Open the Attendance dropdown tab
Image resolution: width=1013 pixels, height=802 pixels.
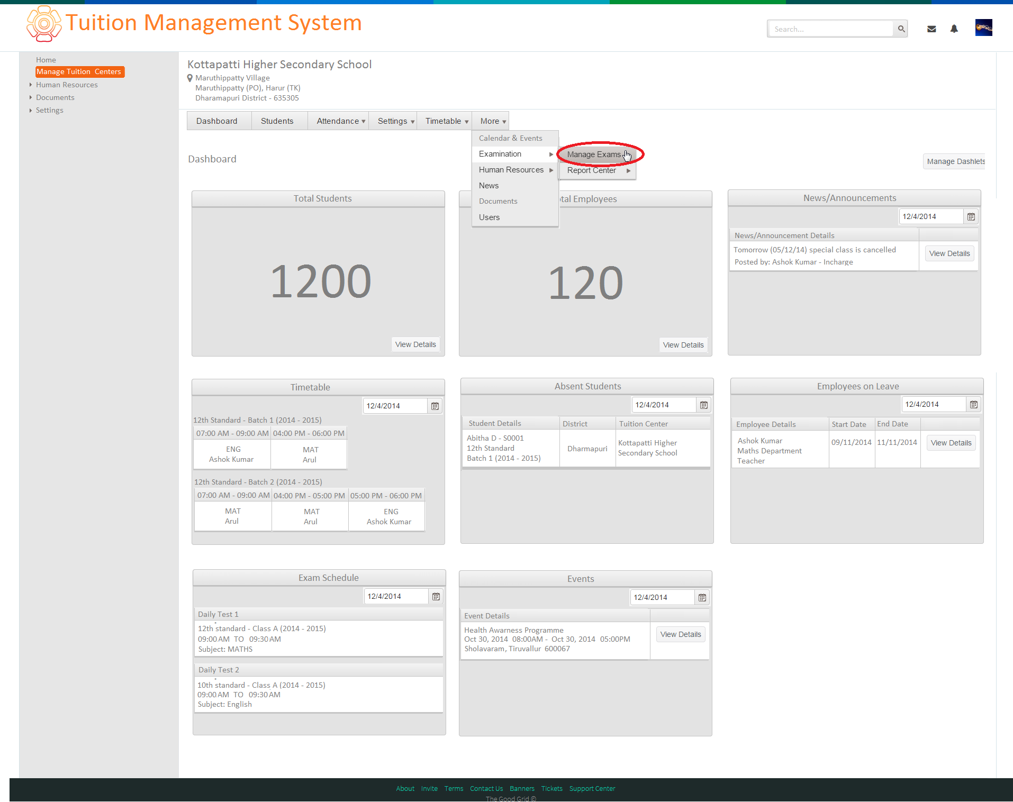338,121
